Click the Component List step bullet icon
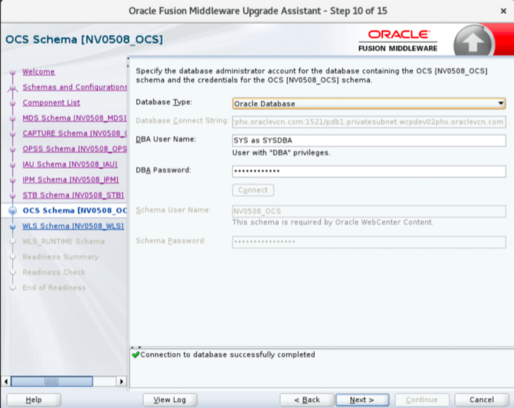 (13, 103)
